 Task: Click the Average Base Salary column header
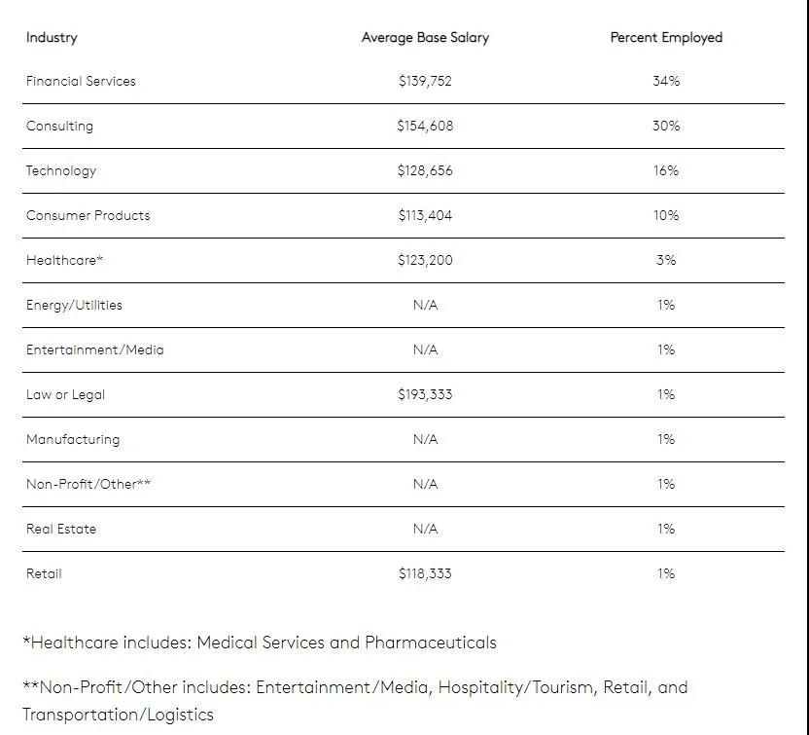(425, 38)
